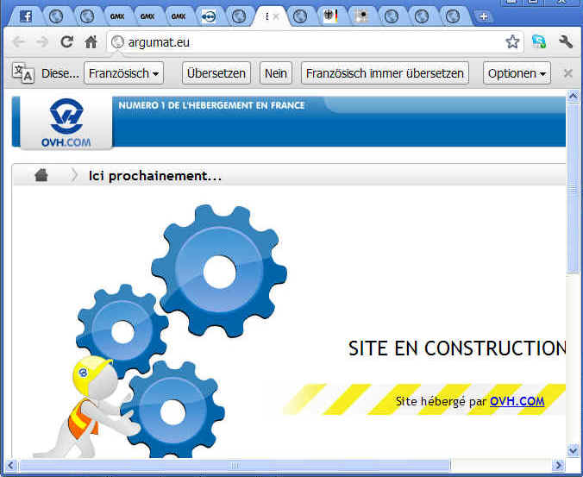Open the browser home page

[x=91, y=41]
